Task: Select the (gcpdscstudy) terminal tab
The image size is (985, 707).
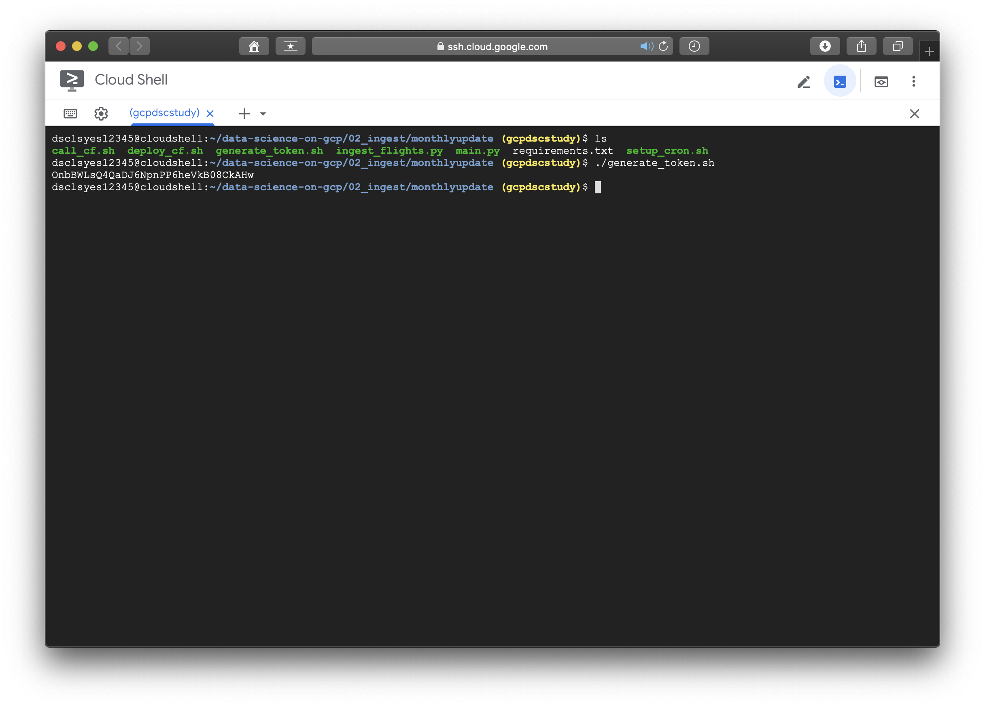Action: click(x=164, y=113)
